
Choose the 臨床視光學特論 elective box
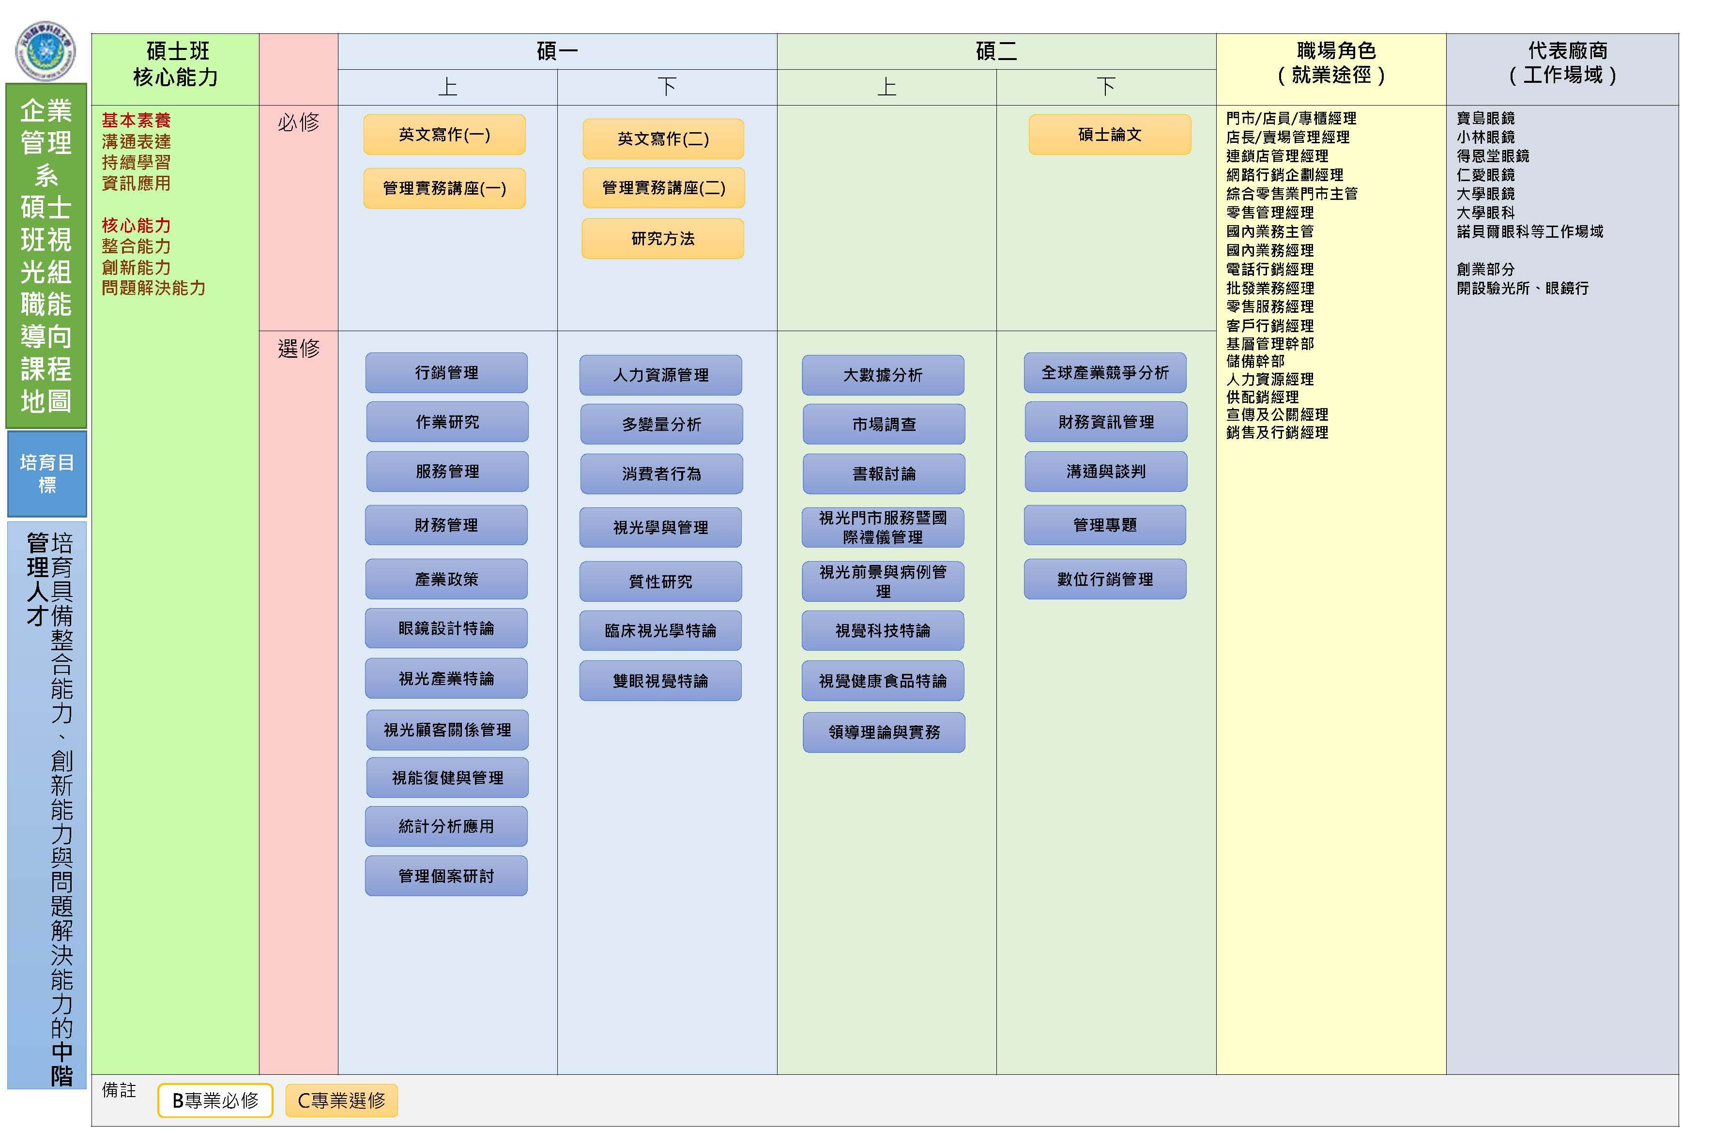coord(661,630)
